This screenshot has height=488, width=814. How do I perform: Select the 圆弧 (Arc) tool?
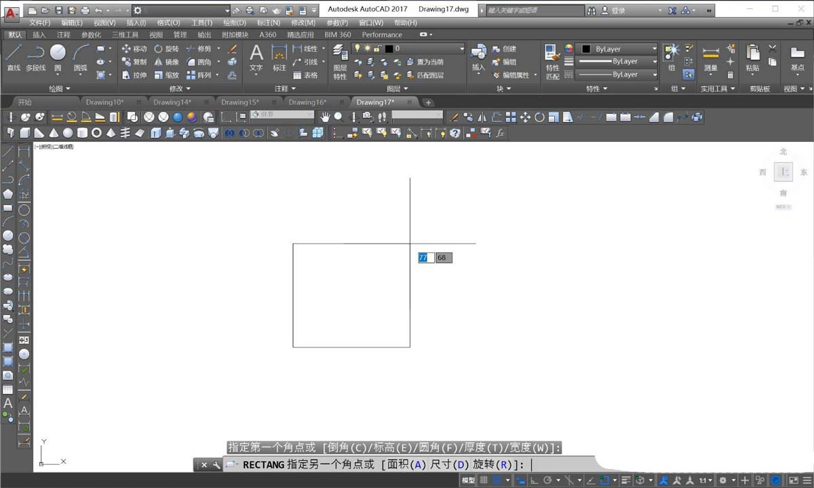coord(81,58)
